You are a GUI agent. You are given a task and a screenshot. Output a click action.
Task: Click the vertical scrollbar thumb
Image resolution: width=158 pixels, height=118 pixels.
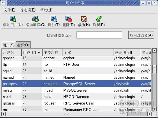(154, 69)
